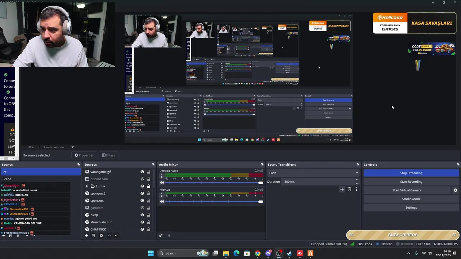This screenshot has height=259, width=461.
Task: Open source Filters button
Action: pyautogui.click(x=108, y=155)
